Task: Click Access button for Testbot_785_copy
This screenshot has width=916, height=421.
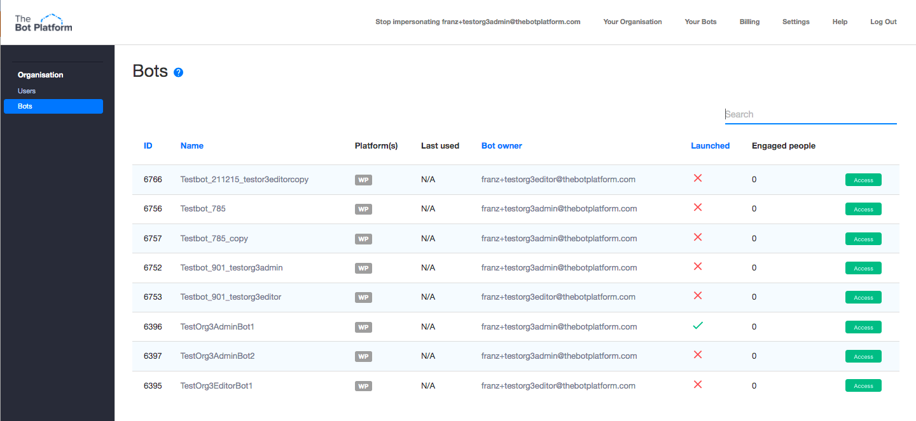Action: (x=863, y=239)
